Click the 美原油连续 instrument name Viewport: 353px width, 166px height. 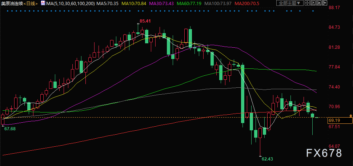click(x=12, y=3)
